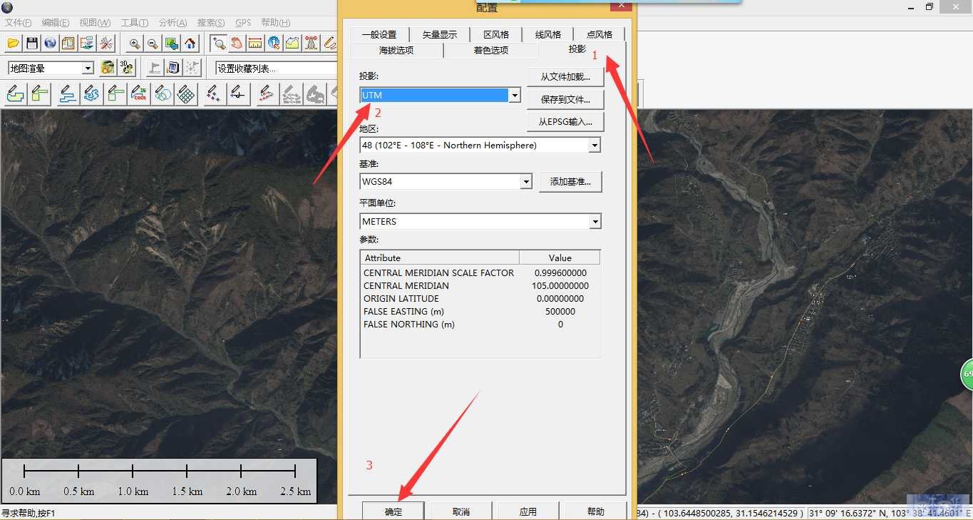Open online data download globe icon

[50, 44]
